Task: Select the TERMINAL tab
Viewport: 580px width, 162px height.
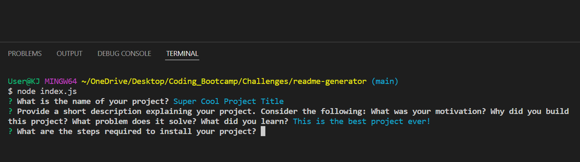Action: click(x=182, y=54)
